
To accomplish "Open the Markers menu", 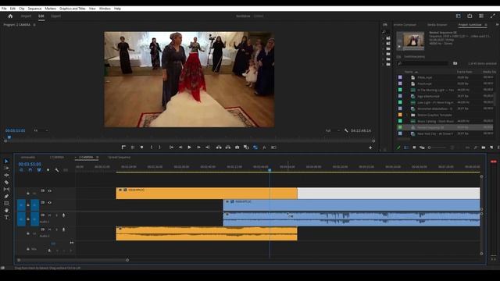I will [50, 9].
